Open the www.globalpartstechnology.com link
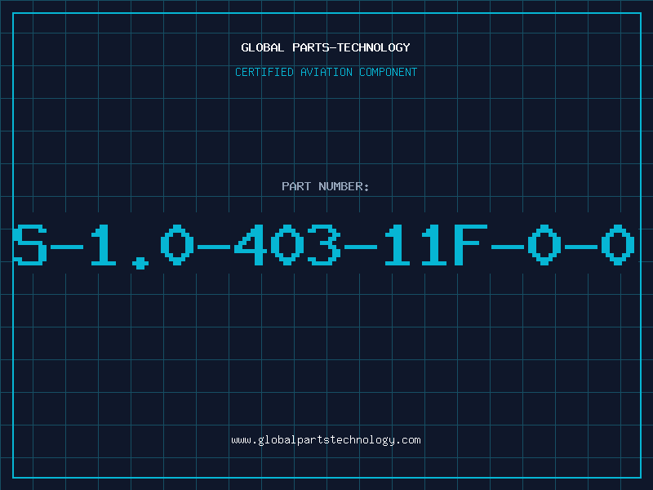This screenshot has width=653, height=490. point(326,440)
